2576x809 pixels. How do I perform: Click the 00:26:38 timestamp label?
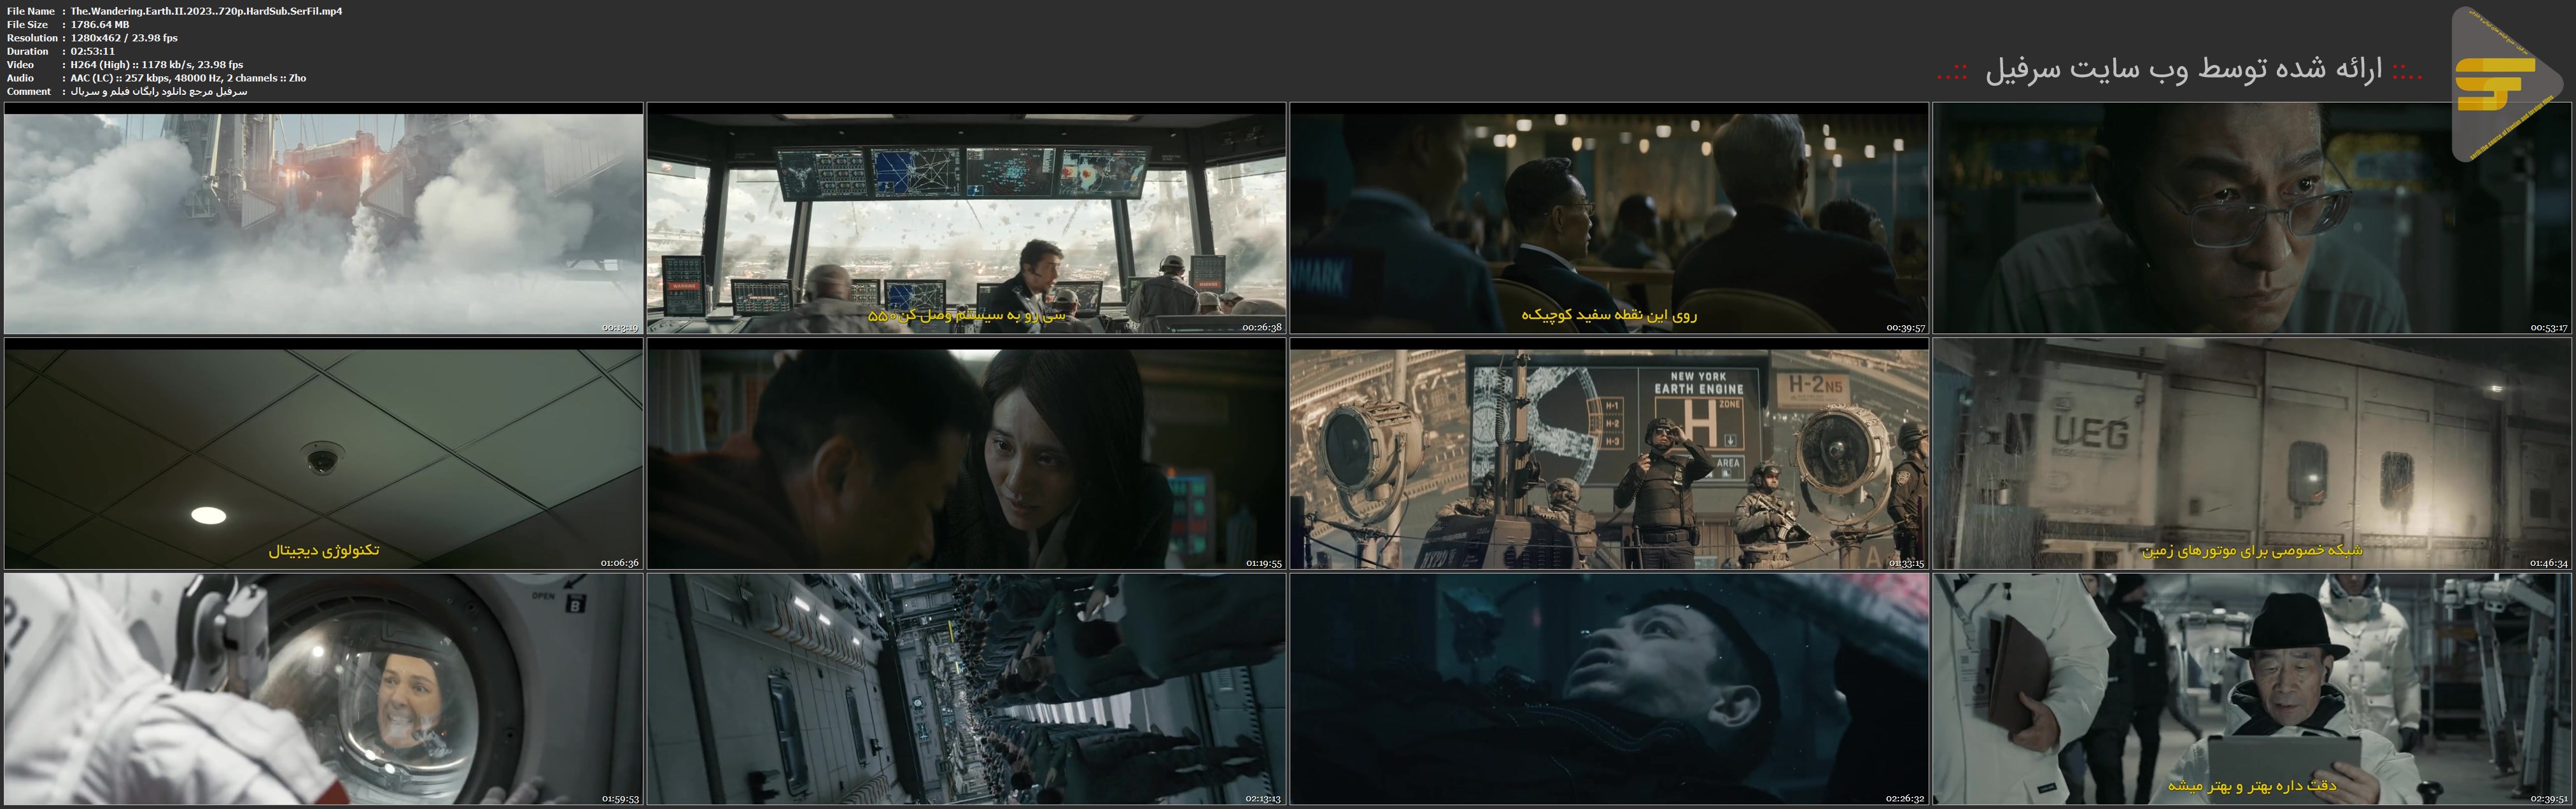pos(1261,327)
